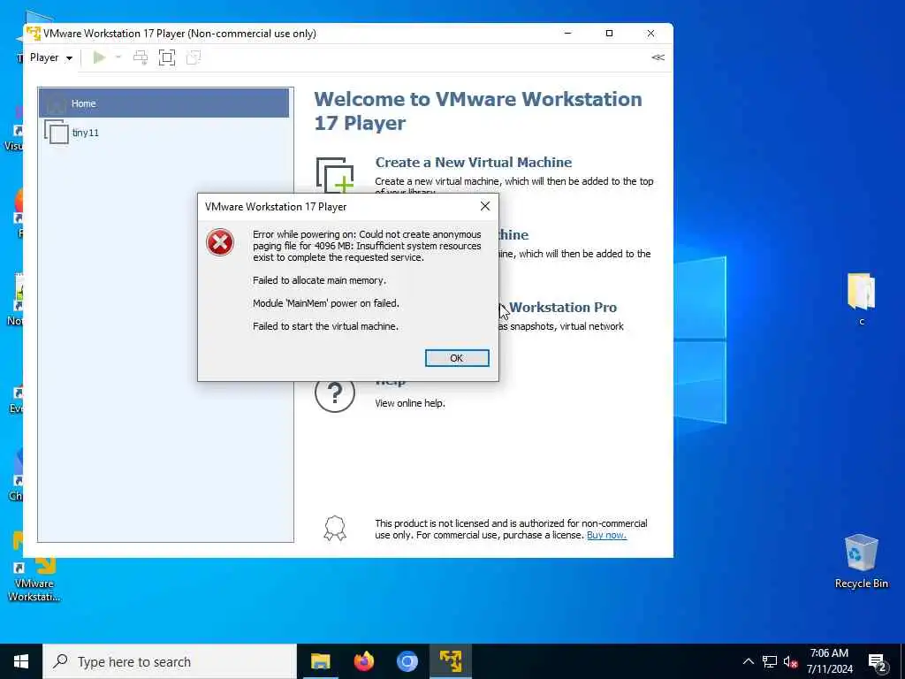Viewport: 905px width, 679px height.
Task: Expand the power options arrow beside play
Action: tap(118, 57)
